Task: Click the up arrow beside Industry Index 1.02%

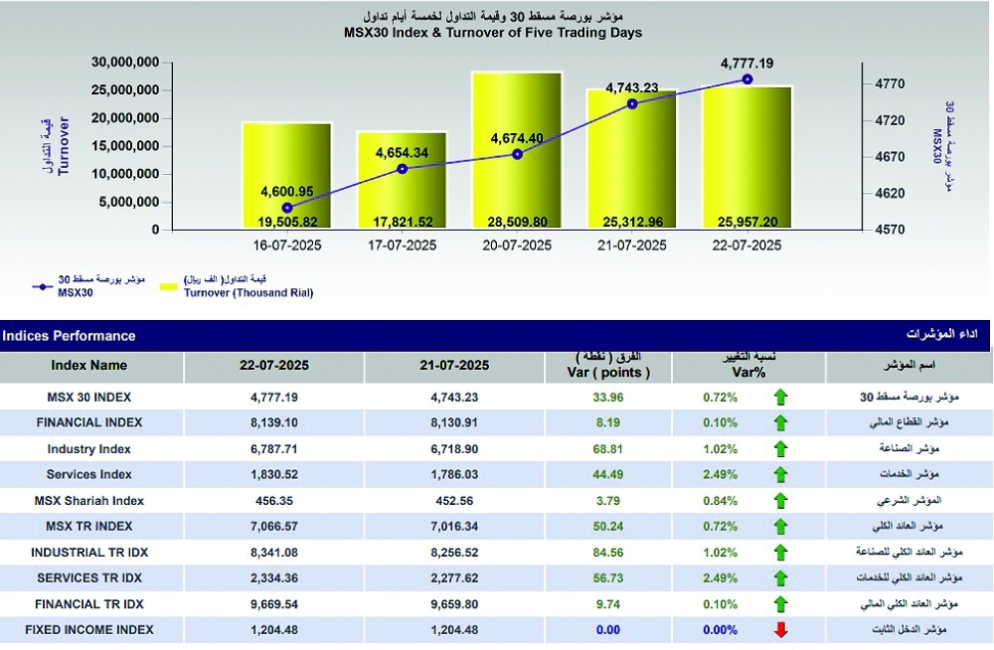Action: pos(780,449)
